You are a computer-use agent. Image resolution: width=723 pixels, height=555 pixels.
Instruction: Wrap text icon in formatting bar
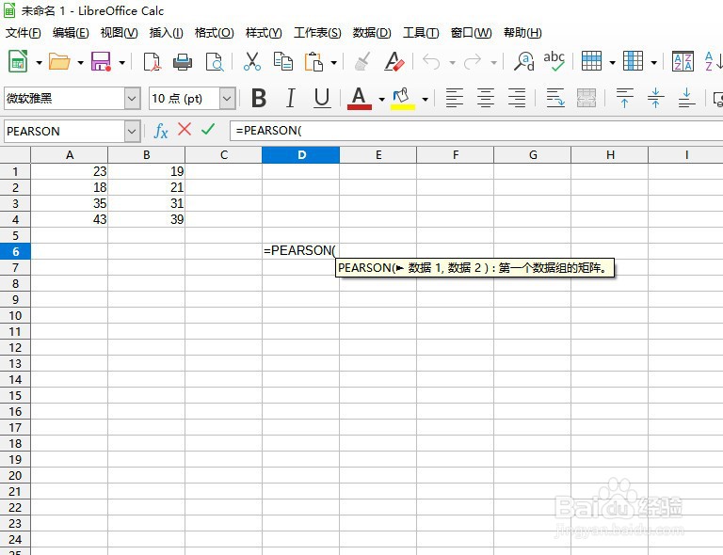point(555,98)
